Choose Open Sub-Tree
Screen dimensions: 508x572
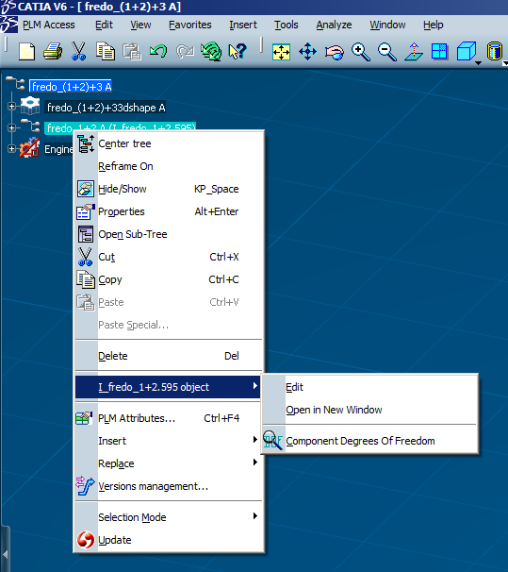pyautogui.click(x=168, y=234)
